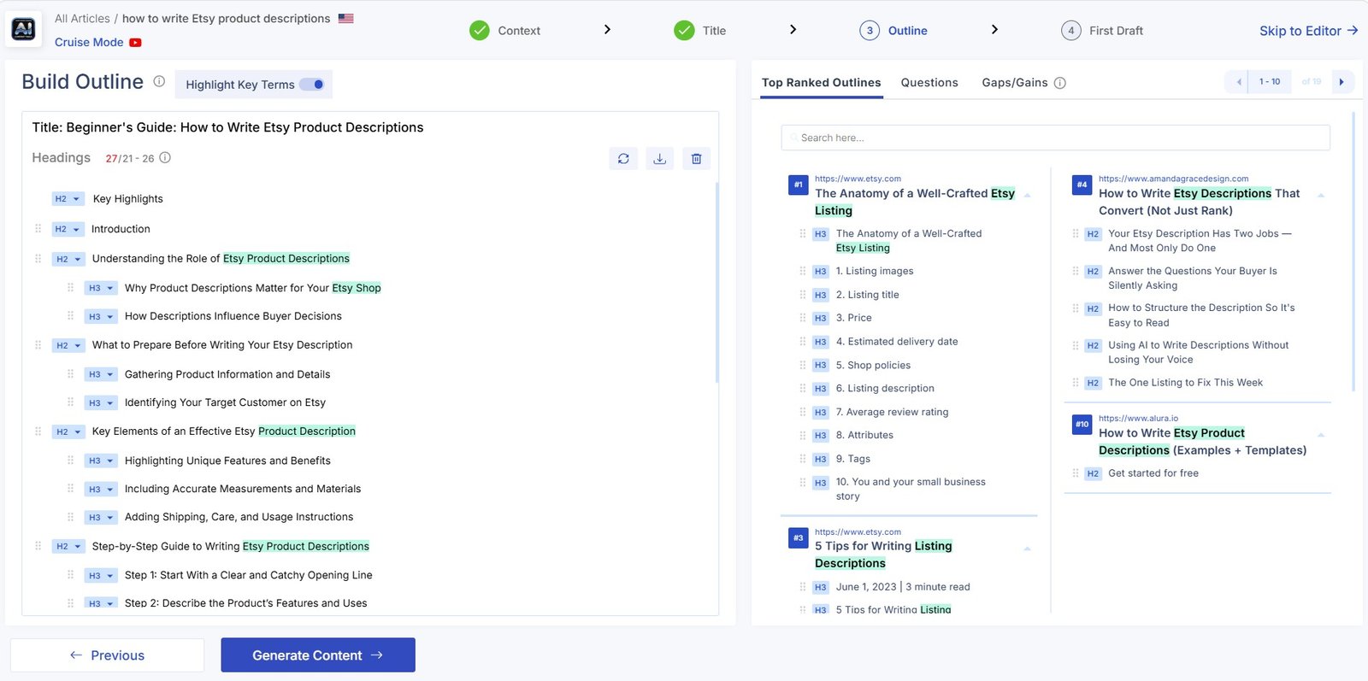Click 'Using AI to Write Descriptions Without Losing Your Voice'
This screenshot has width=1368, height=681.
pos(1198,352)
